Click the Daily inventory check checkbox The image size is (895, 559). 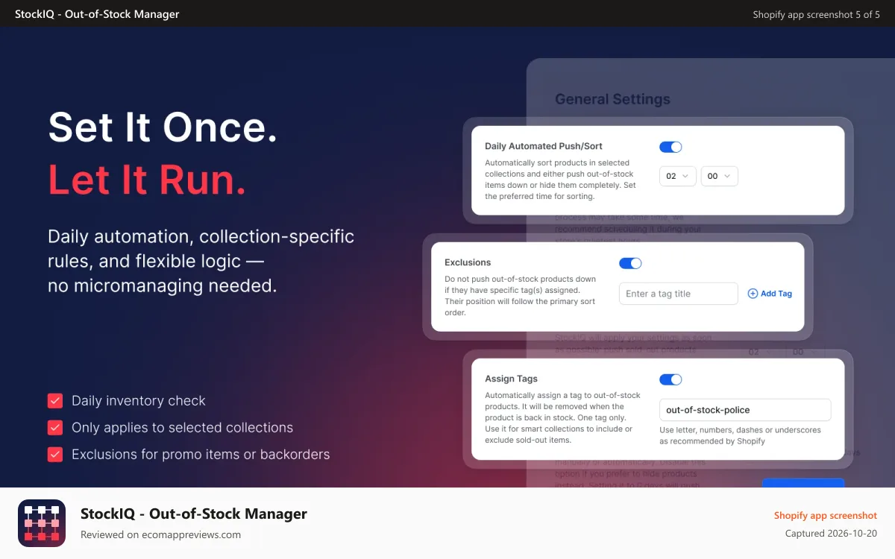[55, 401]
